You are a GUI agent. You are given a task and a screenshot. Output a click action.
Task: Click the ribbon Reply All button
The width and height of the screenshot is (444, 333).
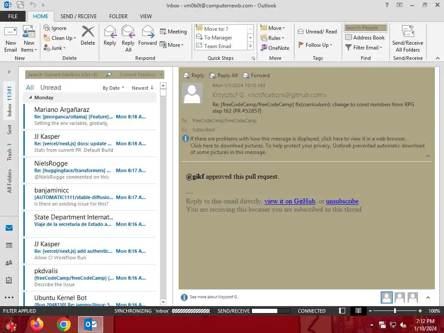point(128,39)
